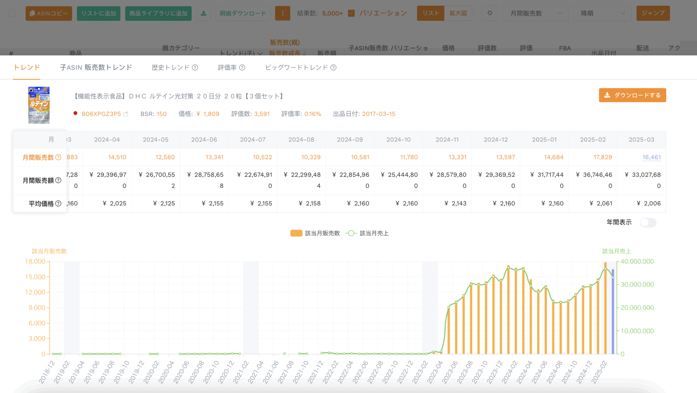Open the 降順 order dropdown
697x393 pixels.
click(x=602, y=13)
